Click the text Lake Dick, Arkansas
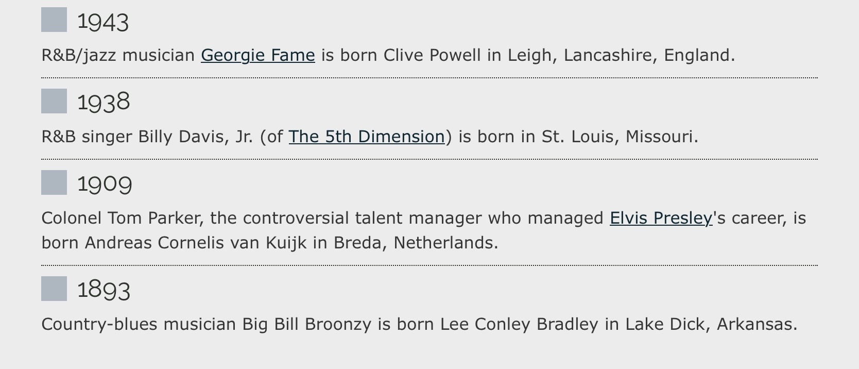This screenshot has height=369, width=859. (x=711, y=324)
